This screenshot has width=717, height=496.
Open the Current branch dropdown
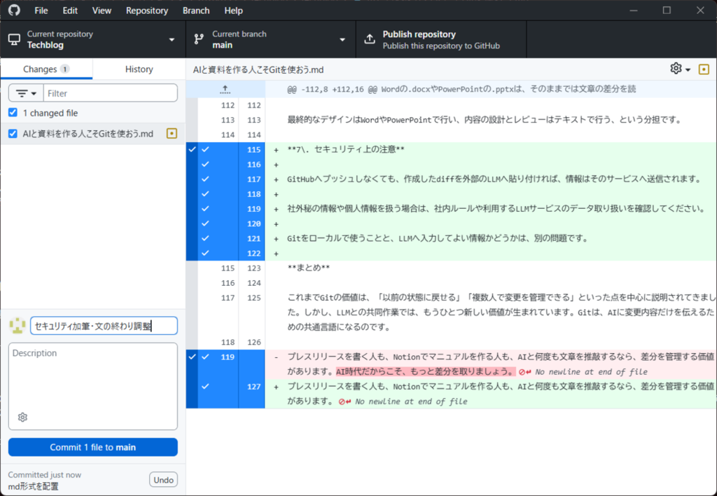click(x=270, y=39)
